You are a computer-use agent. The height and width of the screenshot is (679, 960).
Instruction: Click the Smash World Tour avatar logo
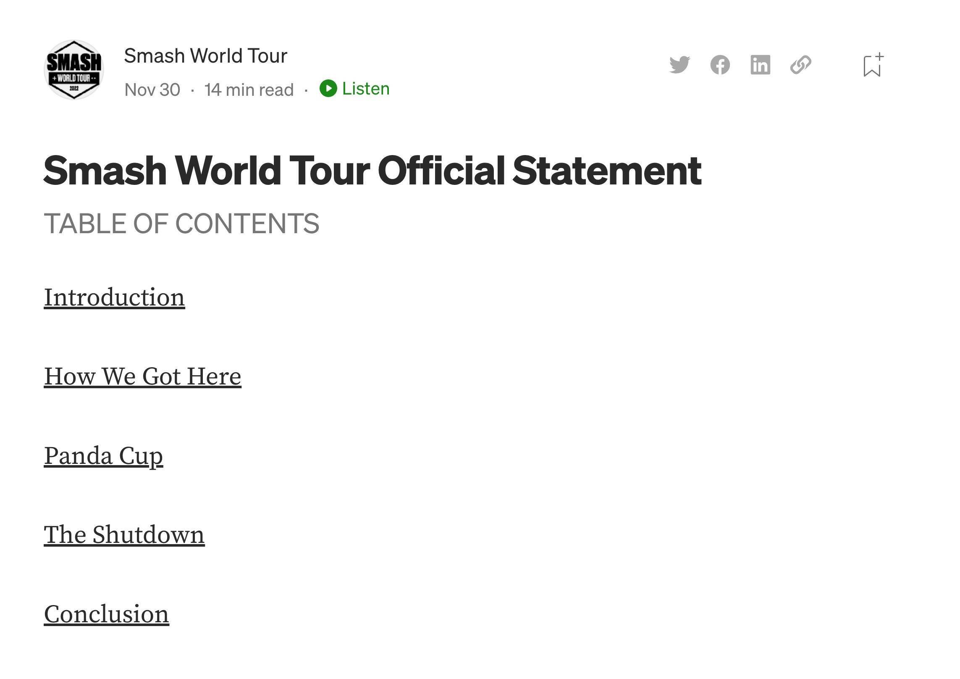point(74,70)
